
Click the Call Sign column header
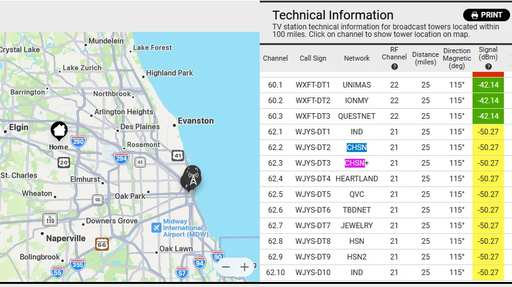312,58
